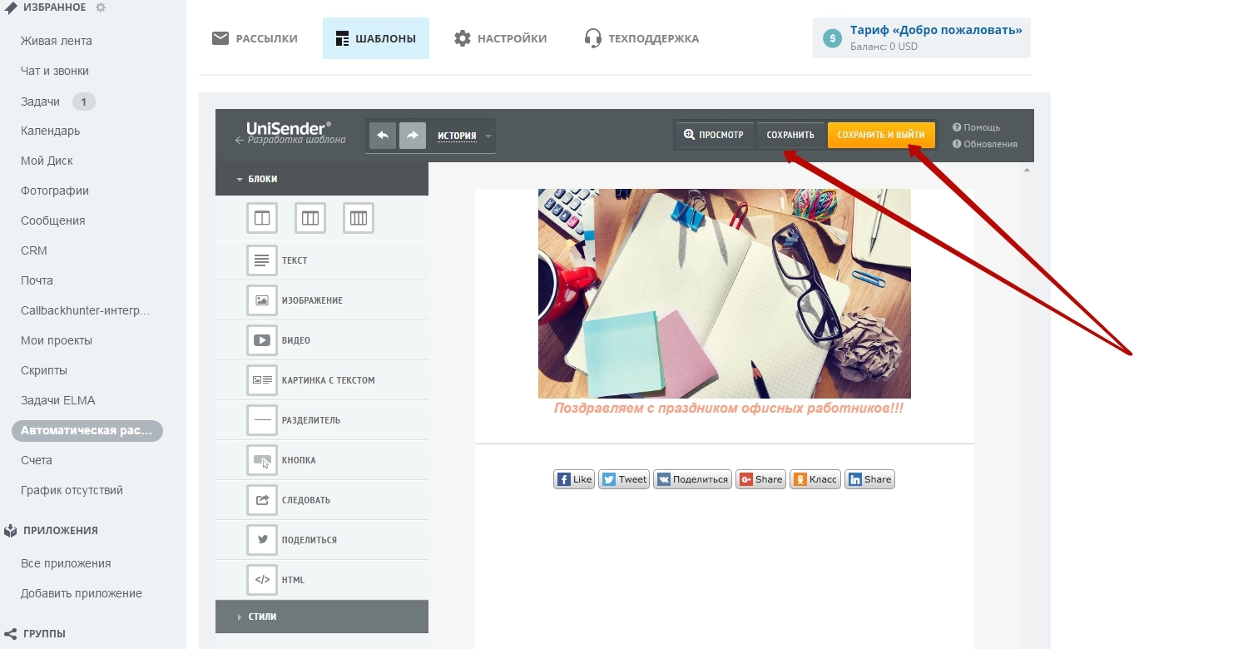The image size is (1233, 649).
Task: Select the three-column layout block icon
Action: [310, 218]
